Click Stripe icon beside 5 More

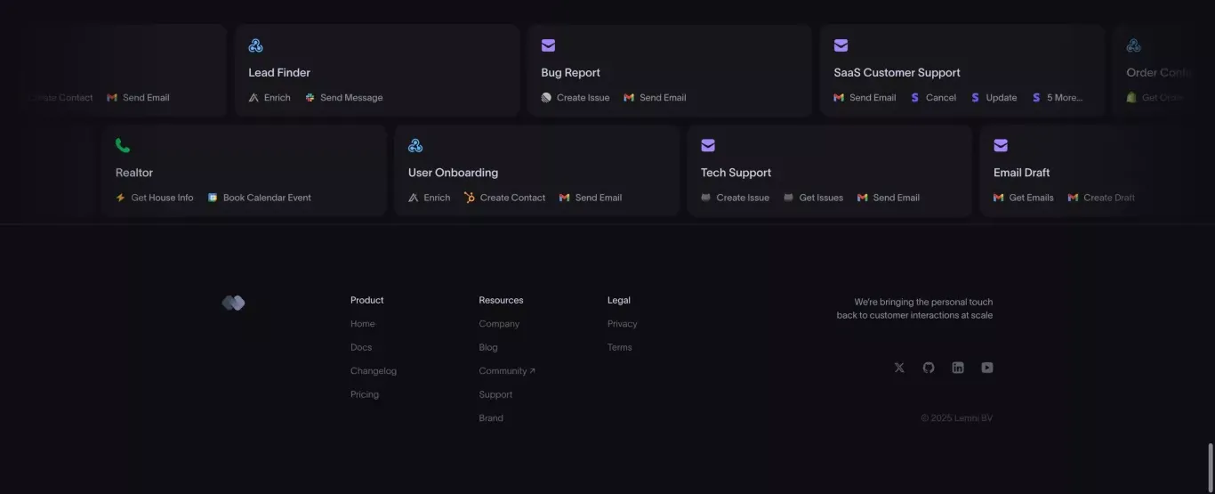coord(1036,98)
